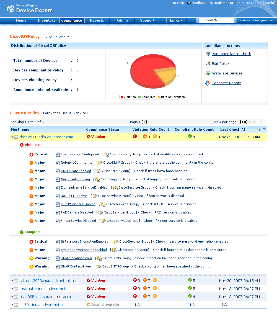Open the Support tab

pos(147,20)
